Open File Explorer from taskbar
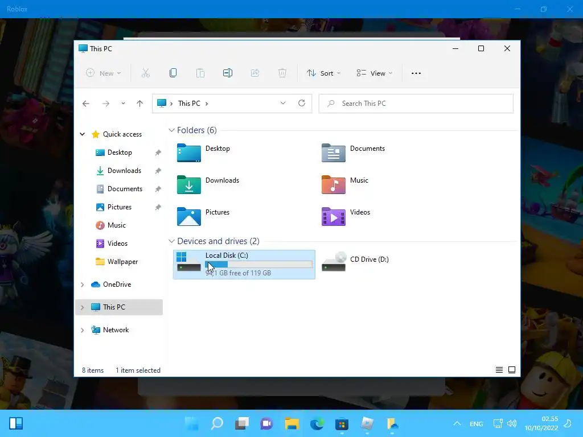 click(x=292, y=423)
